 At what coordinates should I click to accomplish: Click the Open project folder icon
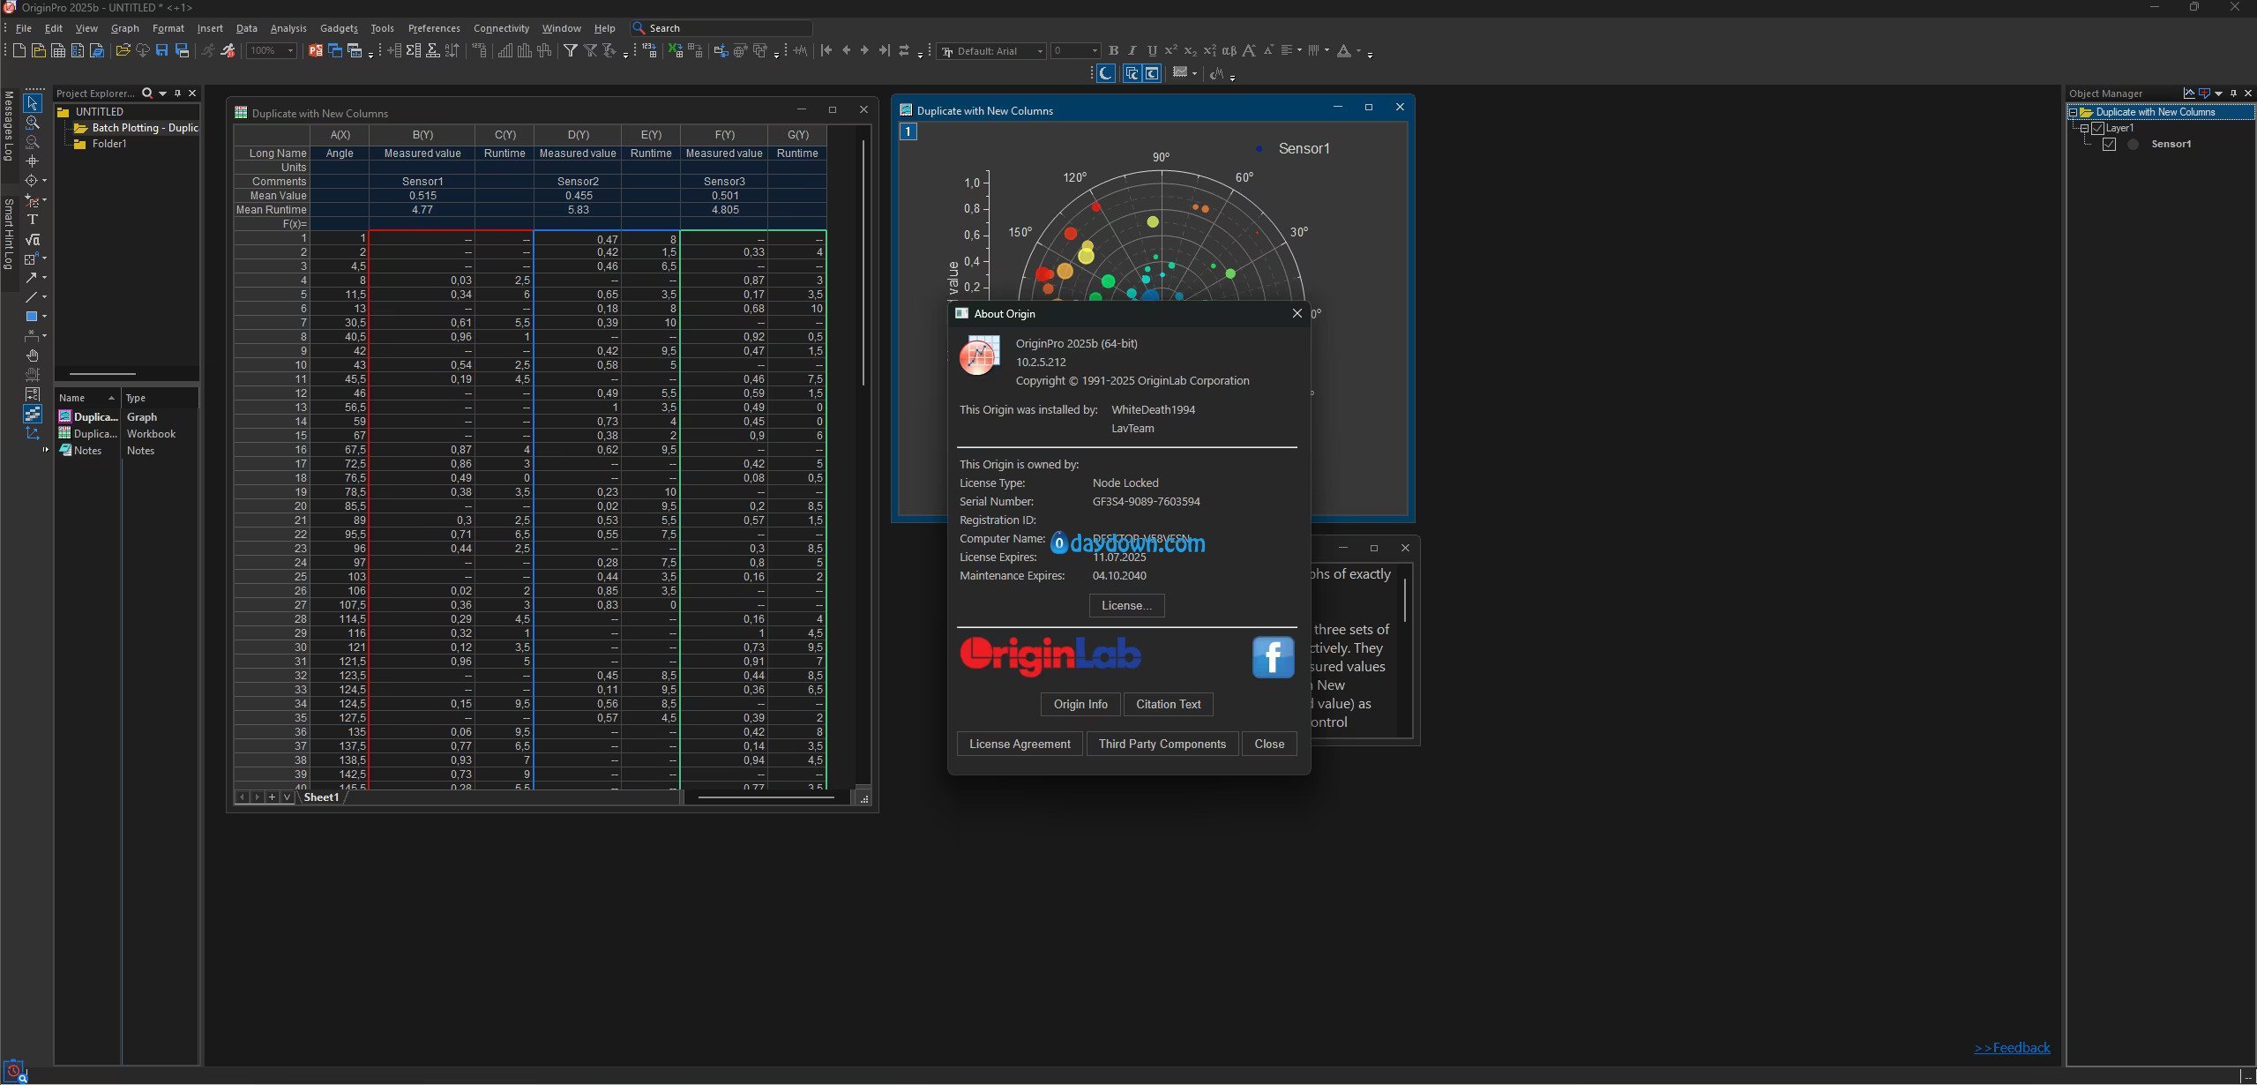123,51
